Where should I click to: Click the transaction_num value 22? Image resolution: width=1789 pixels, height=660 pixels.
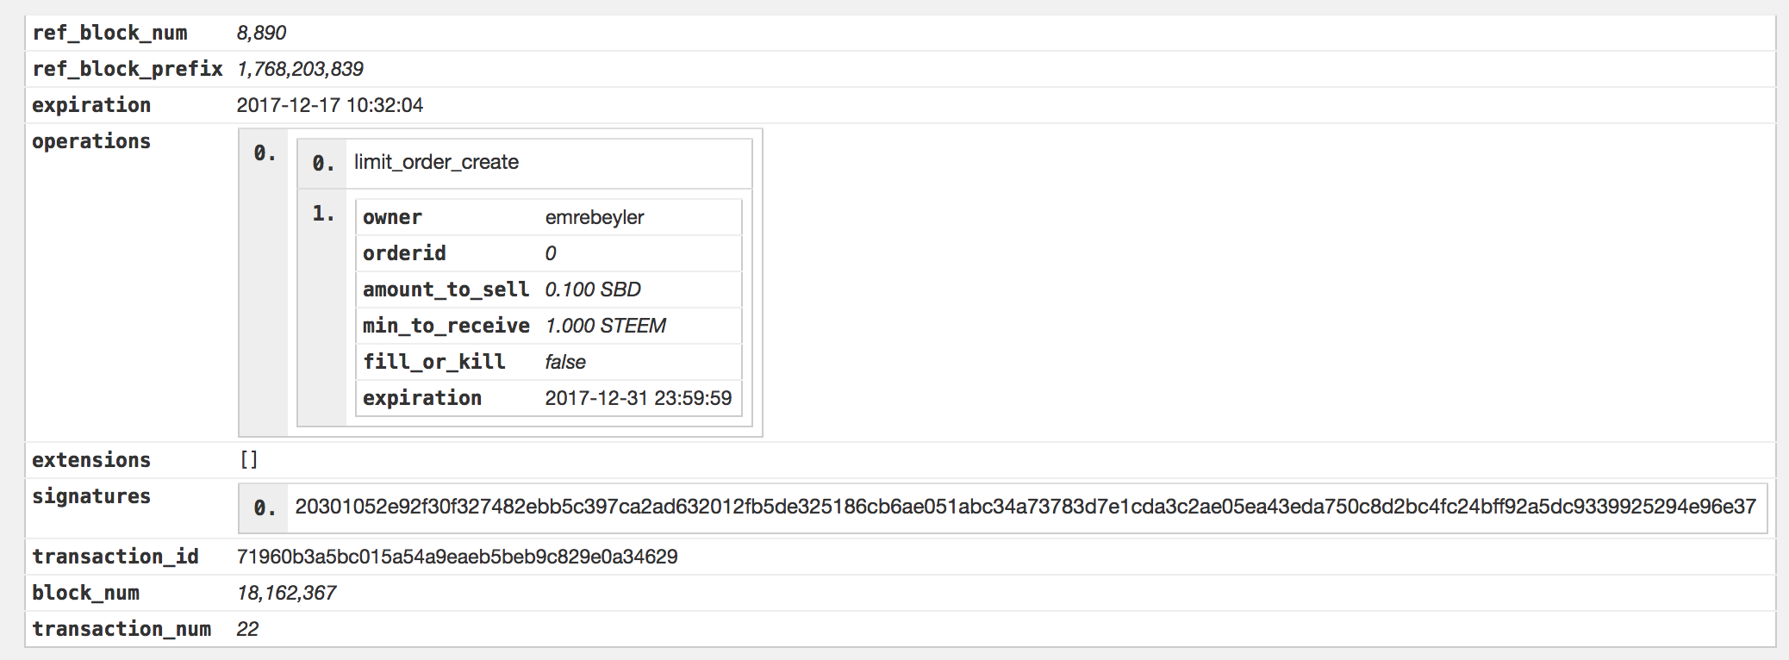[x=247, y=629]
